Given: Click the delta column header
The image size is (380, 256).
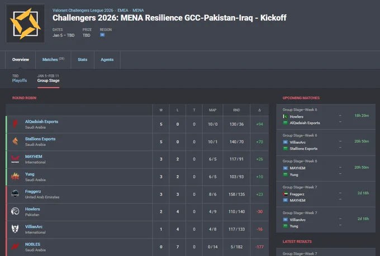Looking at the screenshot, I should click(259, 110).
